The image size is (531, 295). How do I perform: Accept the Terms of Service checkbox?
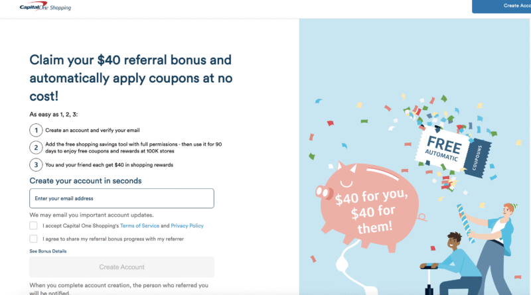tap(33, 225)
